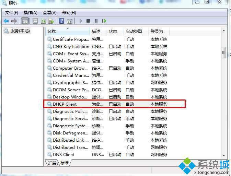Click the gear icon of DHCP Client
The image size is (231, 176).
[x=49, y=104]
